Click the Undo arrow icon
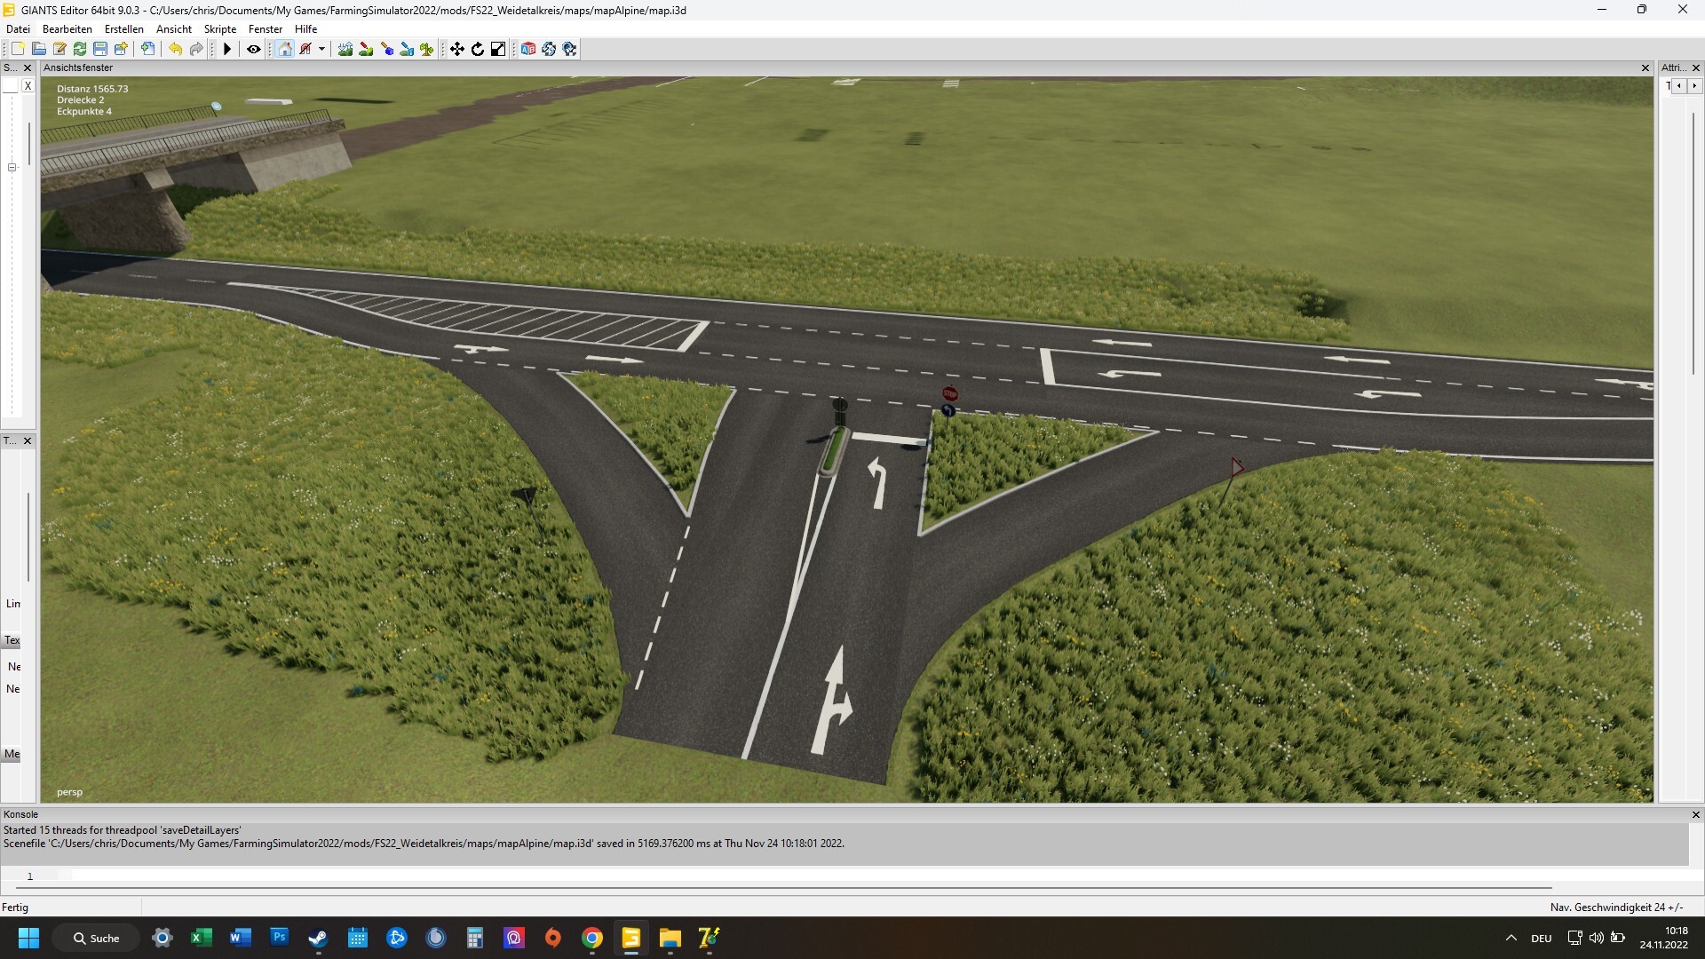 pos(175,49)
